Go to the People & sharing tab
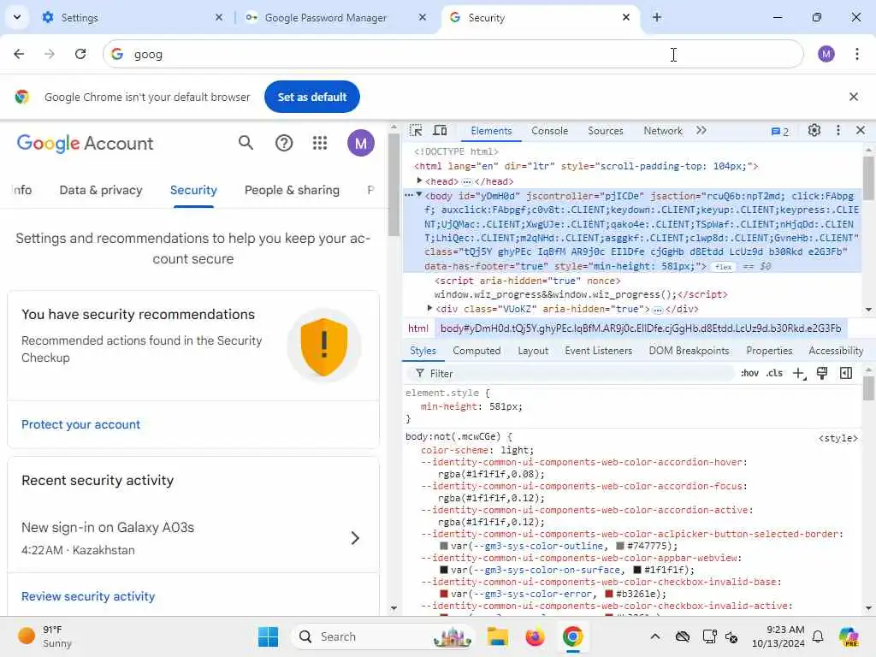Image resolution: width=876 pixels, height=657 pixels. point(292,190)
